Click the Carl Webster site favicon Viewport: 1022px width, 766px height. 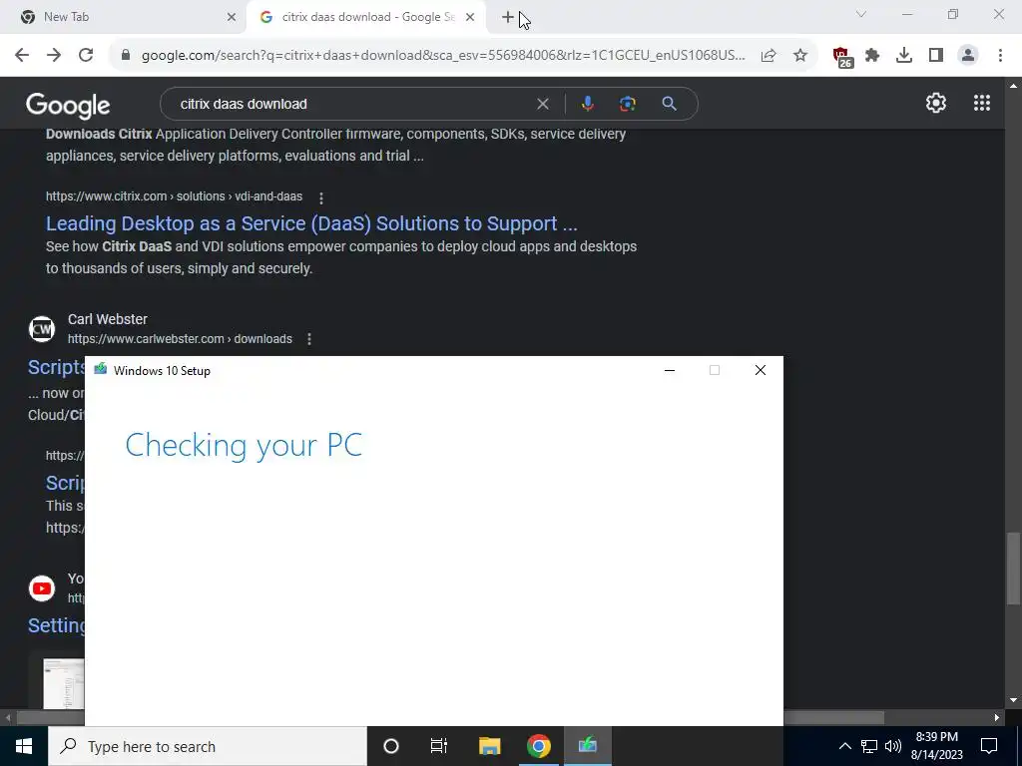click(42, 329)
